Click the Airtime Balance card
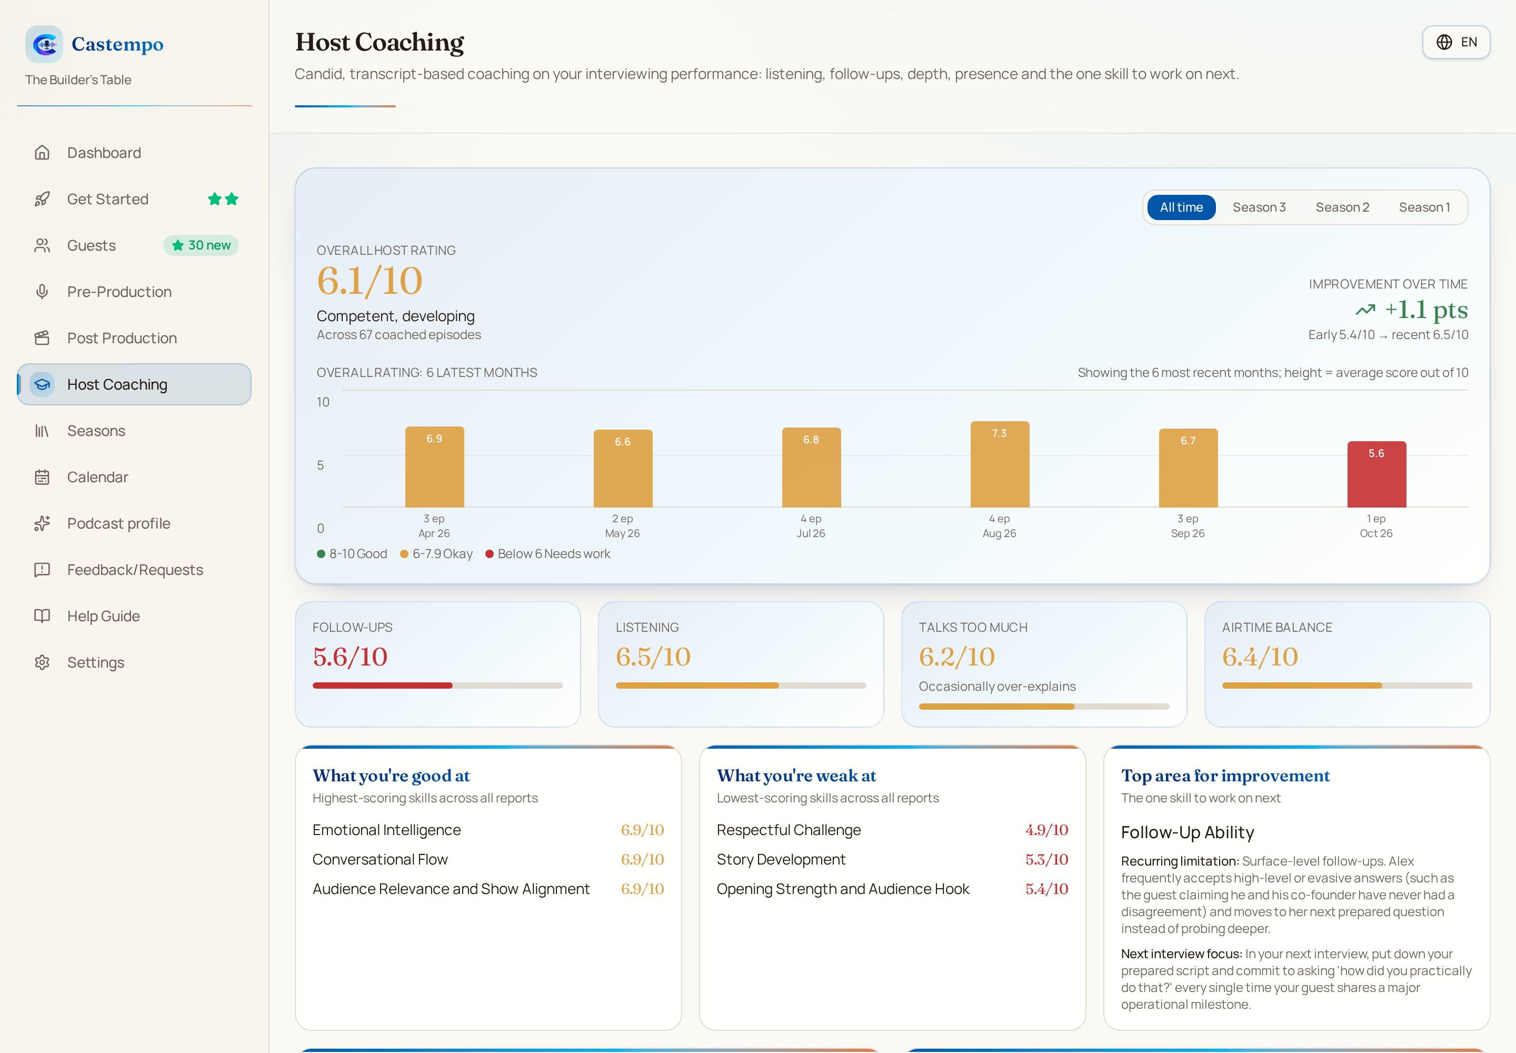Screen dimensions: 1516x1053 pyautogui.click(x=1347, y=664)
